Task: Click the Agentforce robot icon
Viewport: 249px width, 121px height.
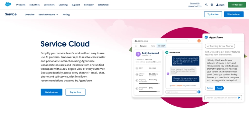Action: [206, 37]
